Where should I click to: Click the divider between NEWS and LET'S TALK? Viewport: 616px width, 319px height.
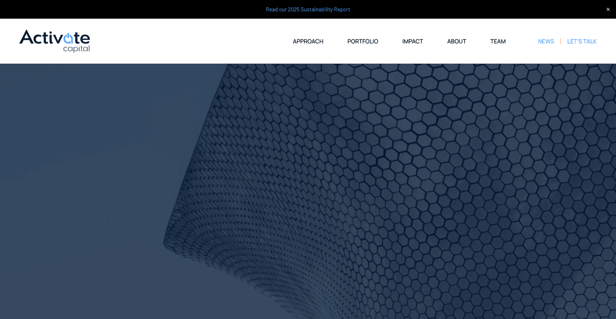coord(560,41)
